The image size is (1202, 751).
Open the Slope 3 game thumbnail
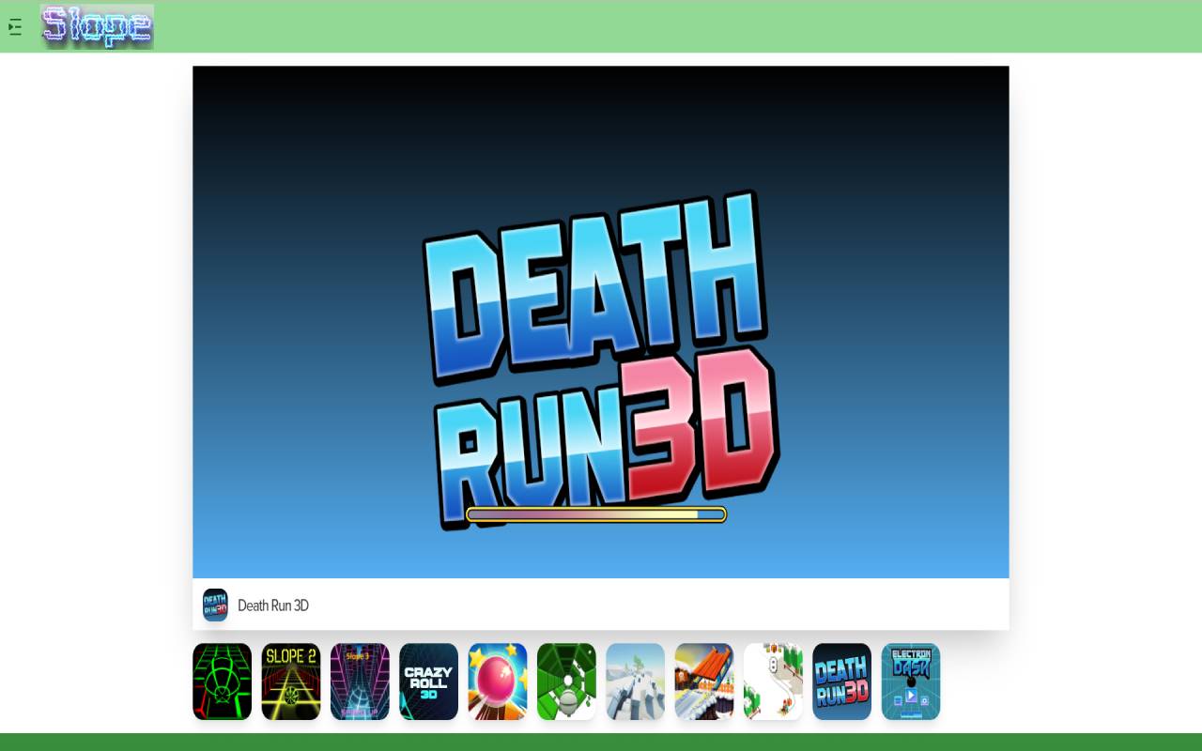pos(360,682)
